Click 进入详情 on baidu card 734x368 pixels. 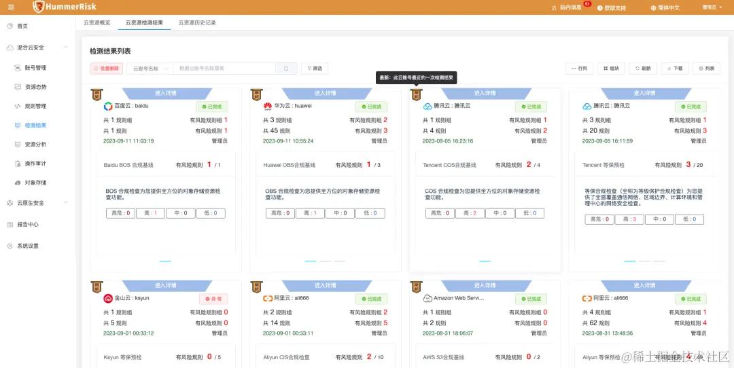(166, 94)
